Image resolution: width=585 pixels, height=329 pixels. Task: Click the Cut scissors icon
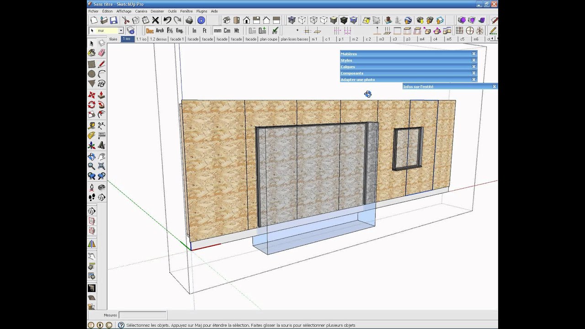pos(126,20)
